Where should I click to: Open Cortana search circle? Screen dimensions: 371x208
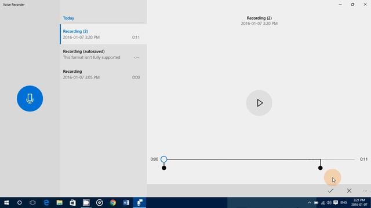(x=19, y=203)
